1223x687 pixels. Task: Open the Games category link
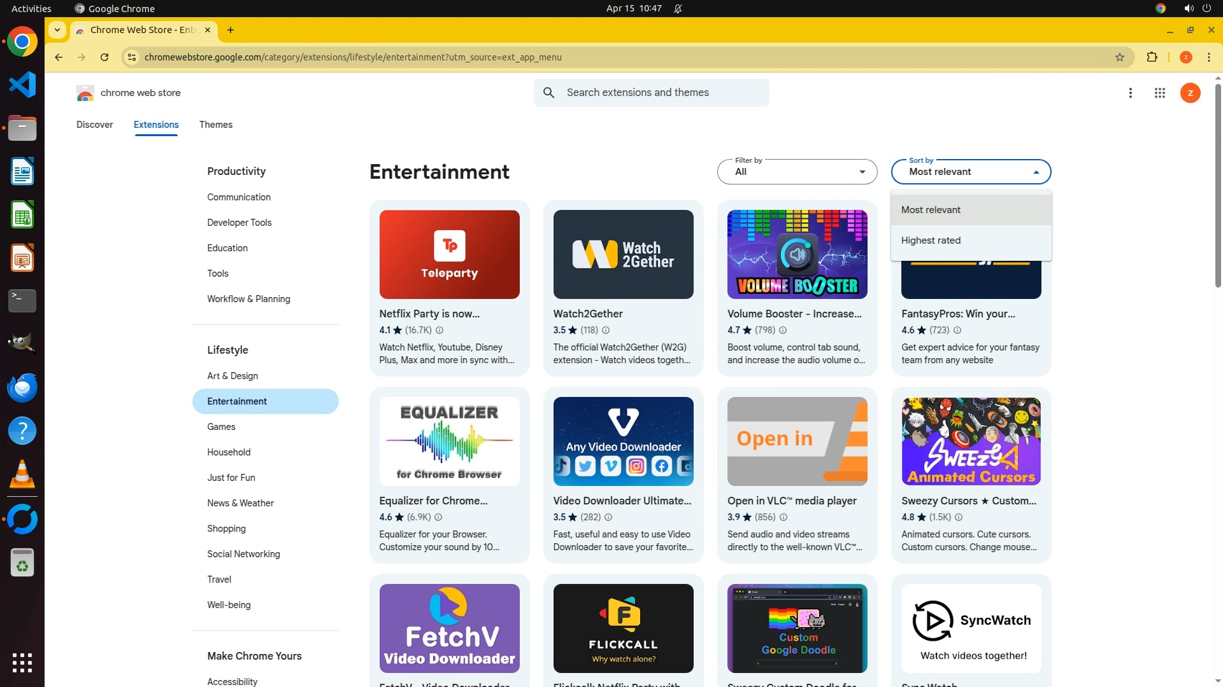[x=221, y=427]
